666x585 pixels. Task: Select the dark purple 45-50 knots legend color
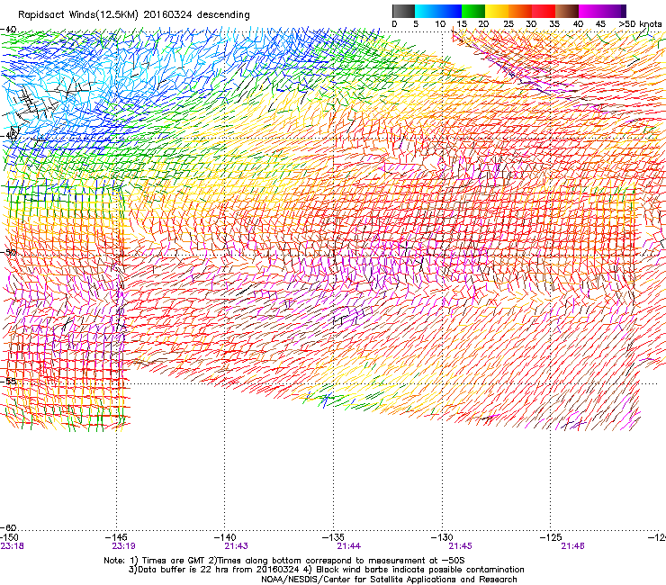coord(614,11)
